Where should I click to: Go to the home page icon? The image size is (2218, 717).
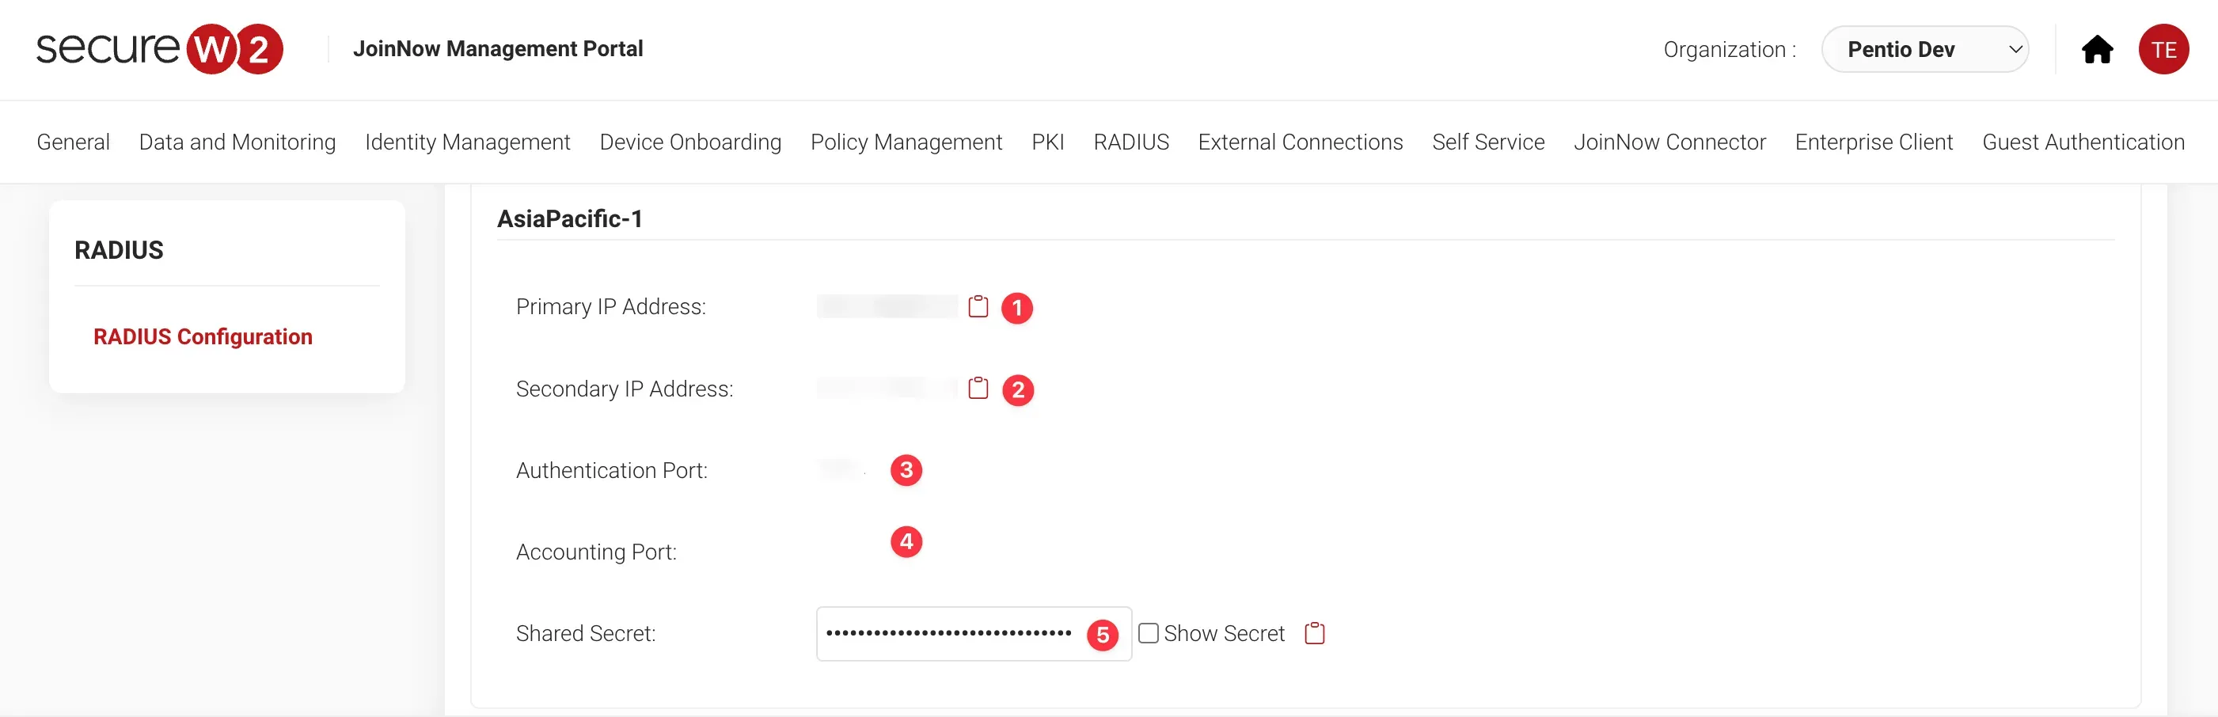tap(2097, 50)
